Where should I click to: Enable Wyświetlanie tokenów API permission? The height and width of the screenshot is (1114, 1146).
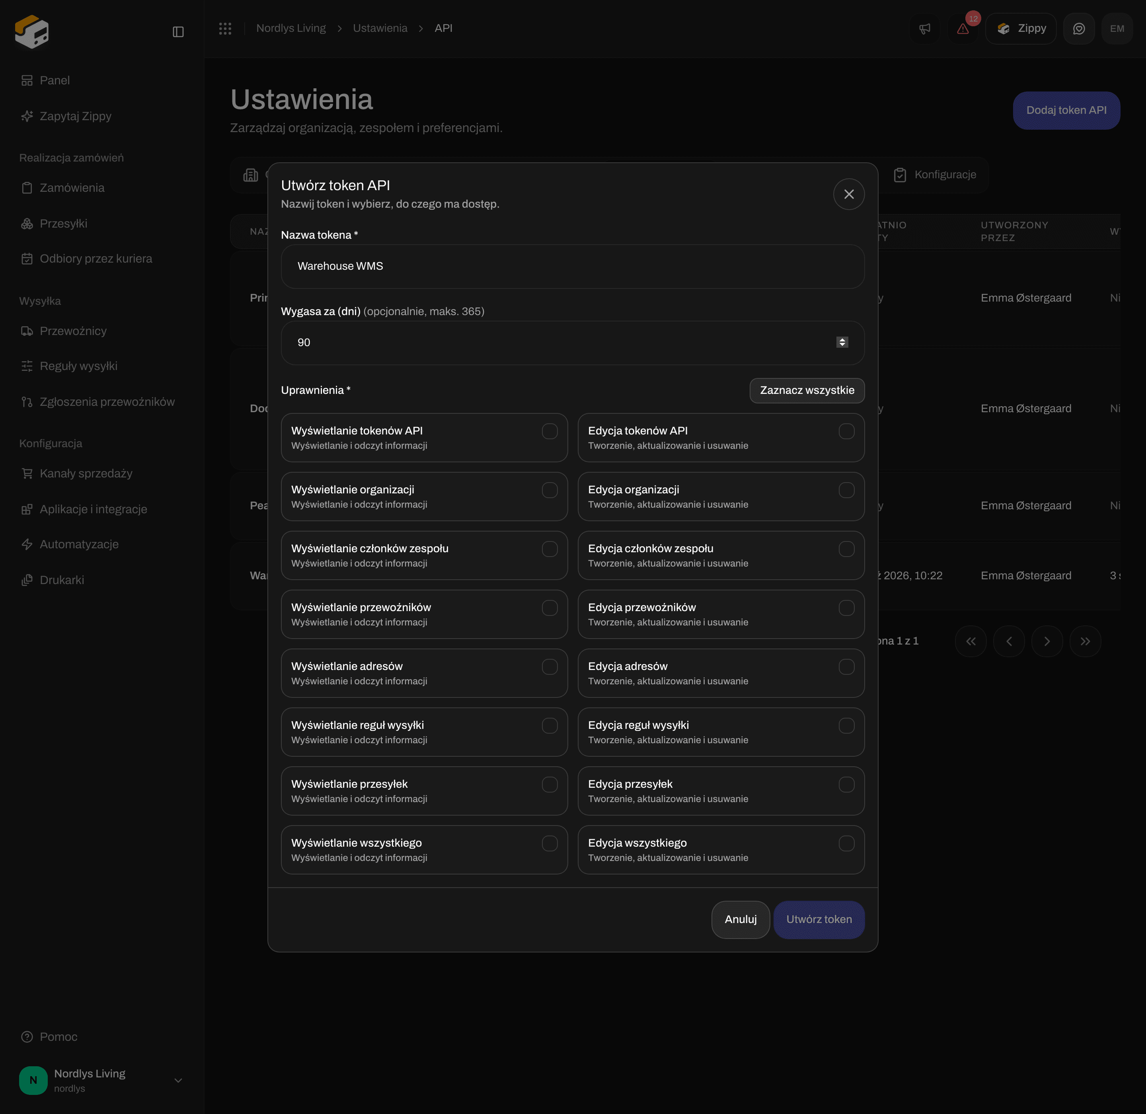[x=550, y=431]
